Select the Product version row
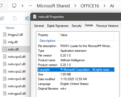 [x=76, y=65]
